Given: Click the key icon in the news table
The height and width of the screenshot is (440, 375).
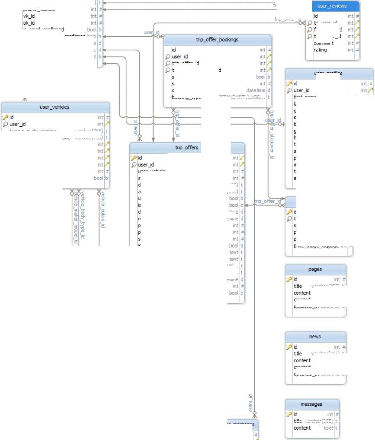Looking at the screenshot, I should [x=289, y=347].
